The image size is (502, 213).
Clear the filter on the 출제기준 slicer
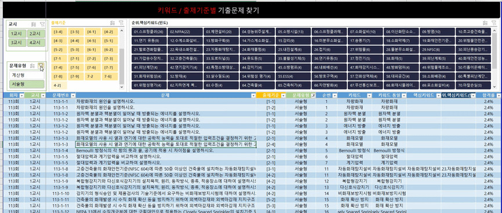click(121, 23)
